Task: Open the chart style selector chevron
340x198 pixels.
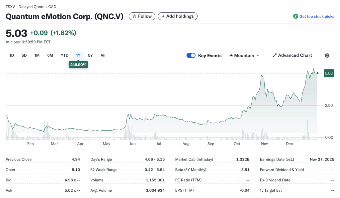Action: tap(259, 55)
